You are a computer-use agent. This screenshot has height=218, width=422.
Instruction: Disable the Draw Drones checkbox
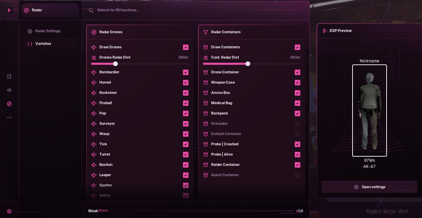coord(186,47)
